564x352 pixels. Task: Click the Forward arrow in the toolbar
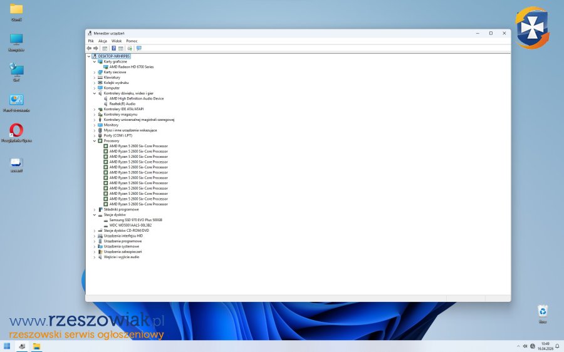[x=95, y=48]
